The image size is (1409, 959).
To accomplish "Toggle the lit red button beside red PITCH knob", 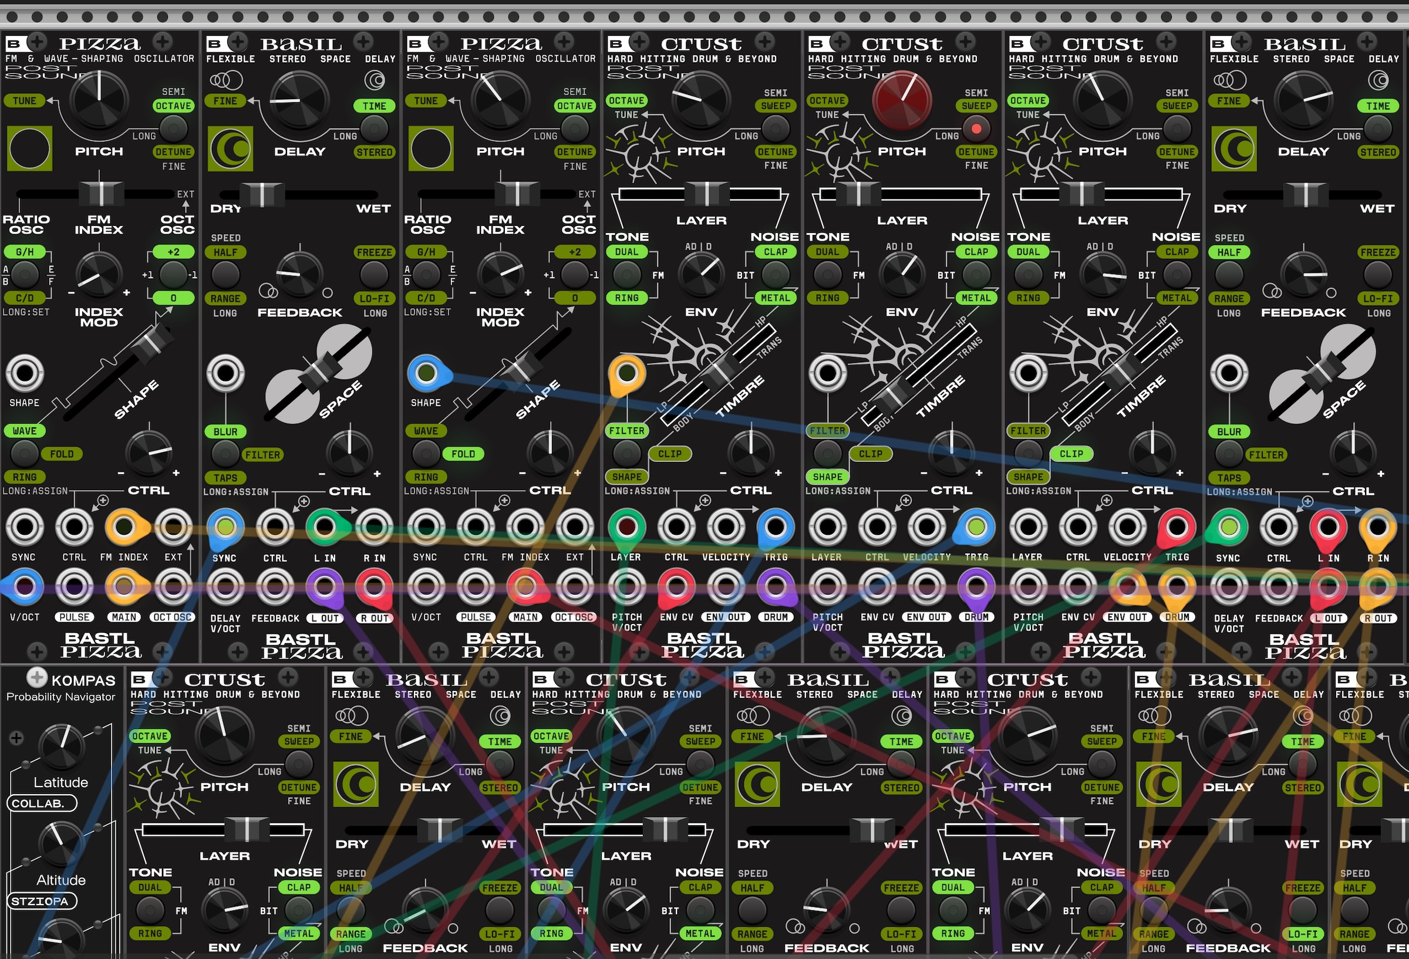I will click(x=976, y=129).
